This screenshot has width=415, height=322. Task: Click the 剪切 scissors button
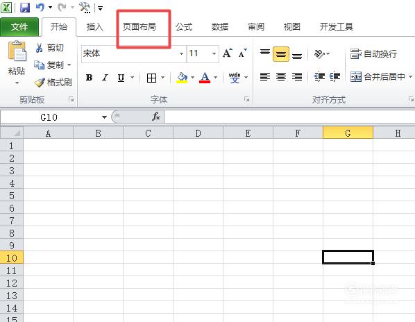click(49, 48)
